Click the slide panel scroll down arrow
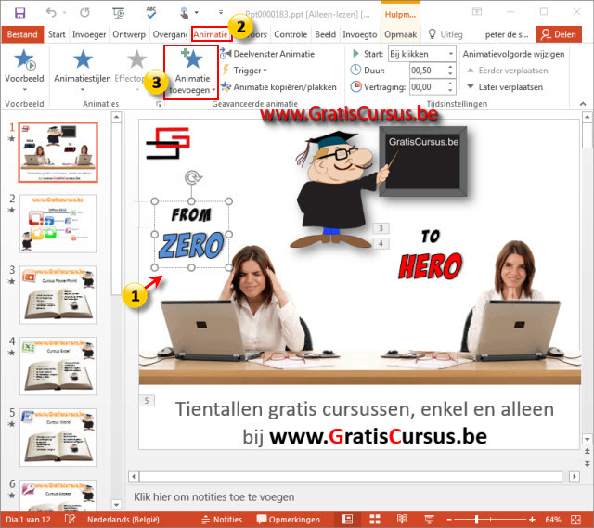Screen dimensions: 594x528 (116, 505)
